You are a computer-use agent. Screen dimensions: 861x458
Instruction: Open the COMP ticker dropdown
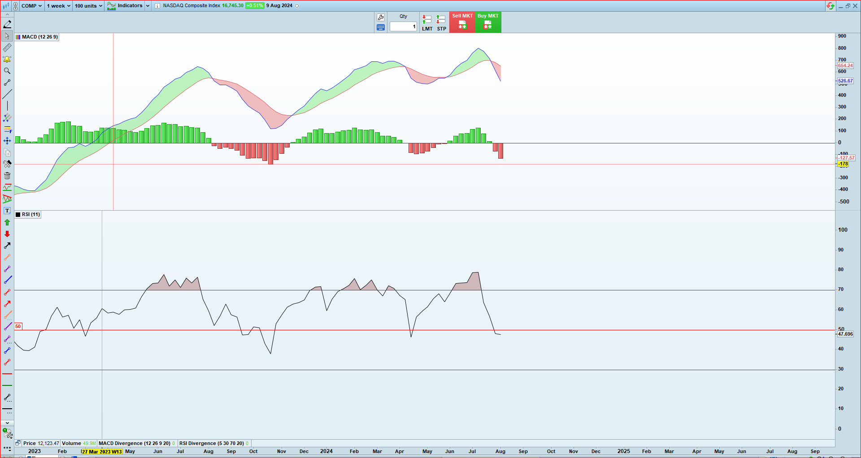click(31, 6)
